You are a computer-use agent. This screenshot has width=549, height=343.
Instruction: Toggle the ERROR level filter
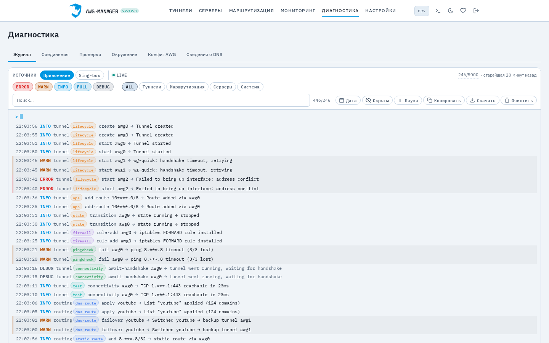[x=23, y=87]
